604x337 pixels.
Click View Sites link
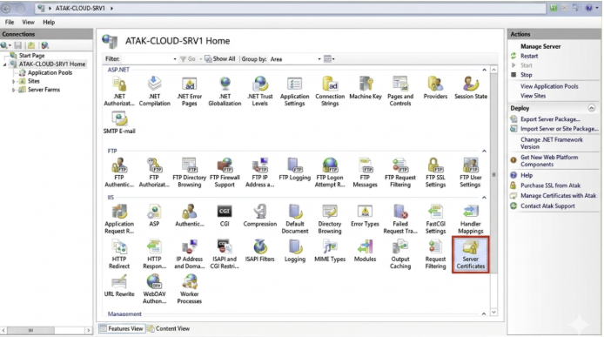pos(533,96)
